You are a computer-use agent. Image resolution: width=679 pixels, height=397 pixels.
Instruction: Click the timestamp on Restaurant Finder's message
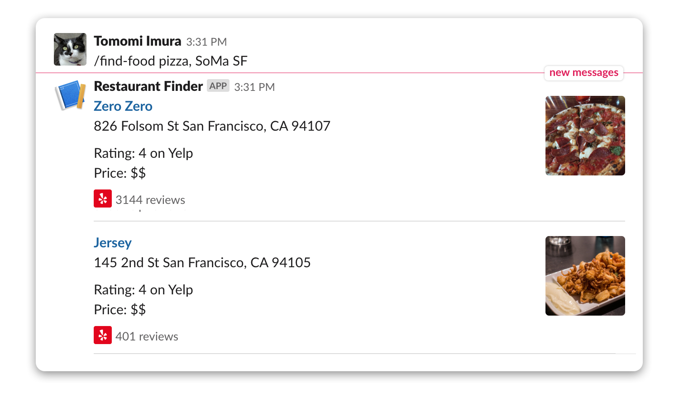pyautogui.click(x=254, y=87)
